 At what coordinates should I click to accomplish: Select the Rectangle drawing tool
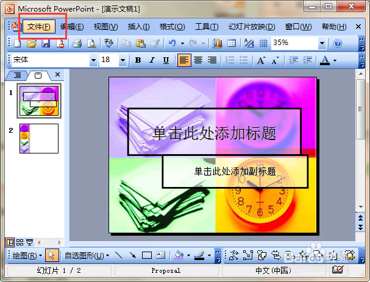click(x=146, y=255)
